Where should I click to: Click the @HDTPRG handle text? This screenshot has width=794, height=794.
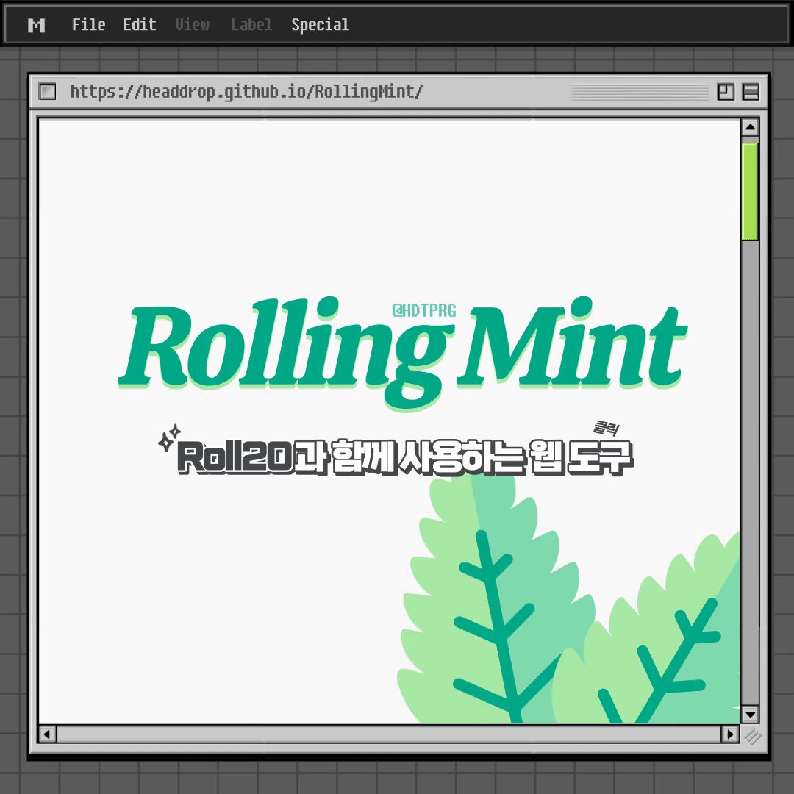click(x=425, y=310)
